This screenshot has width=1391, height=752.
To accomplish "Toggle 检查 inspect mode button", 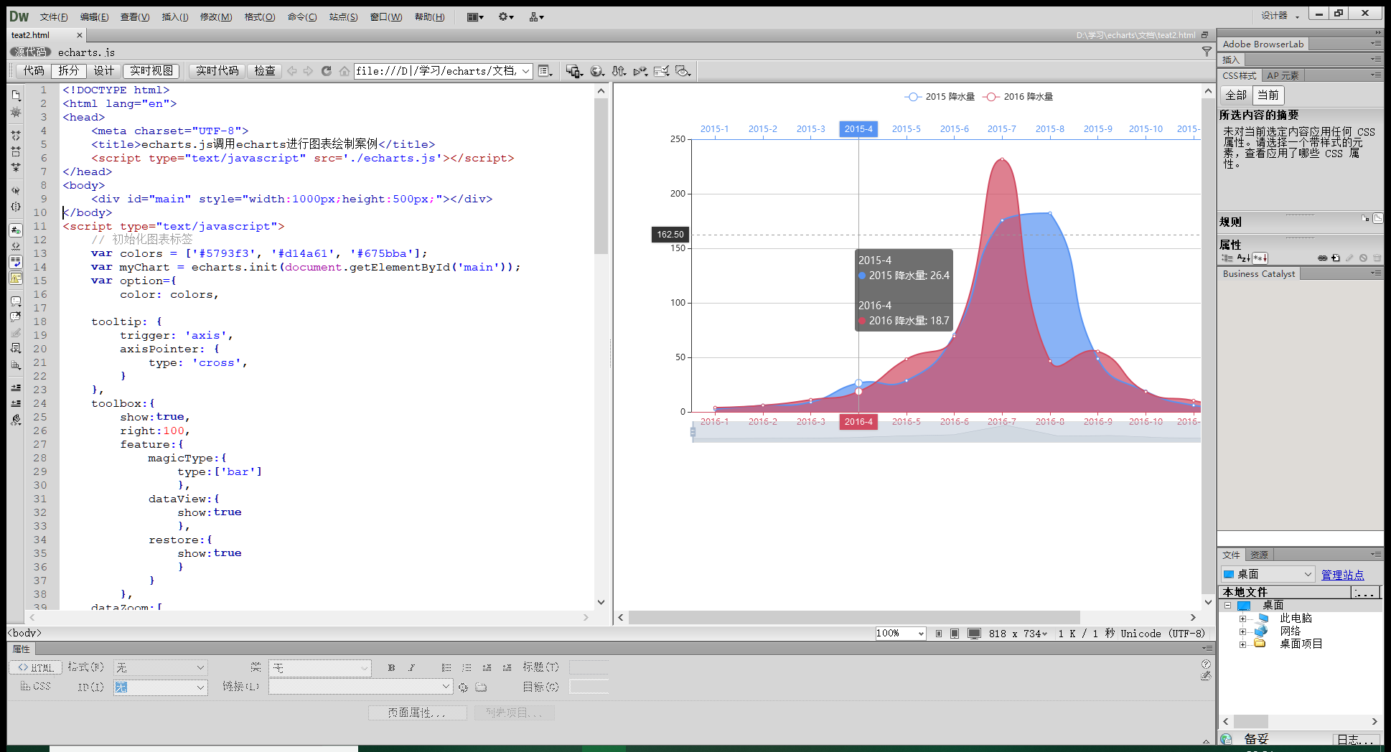I will point(265,70).
